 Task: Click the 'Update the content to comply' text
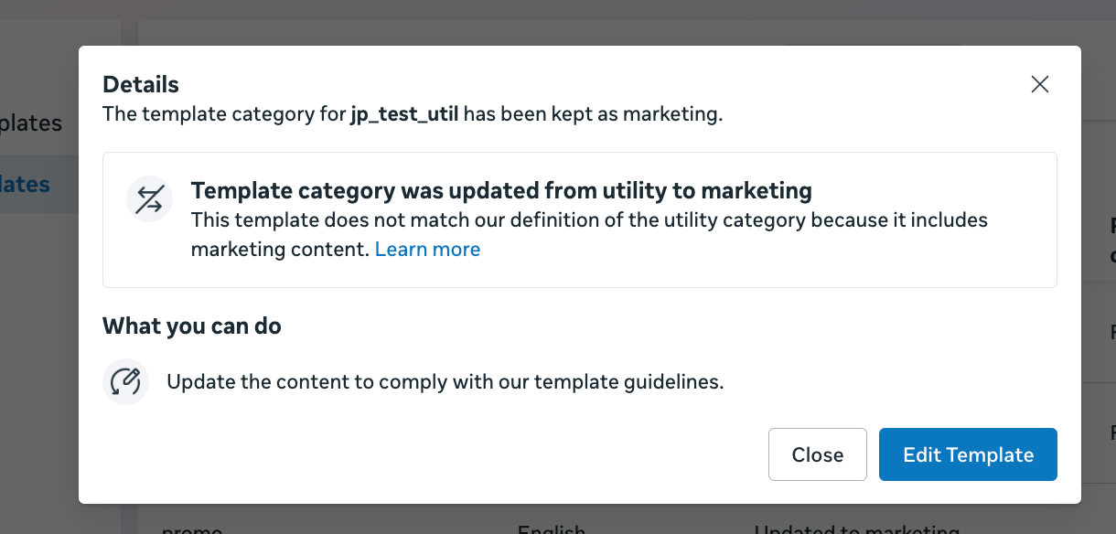pyautogui.click(x=445, y=381)
